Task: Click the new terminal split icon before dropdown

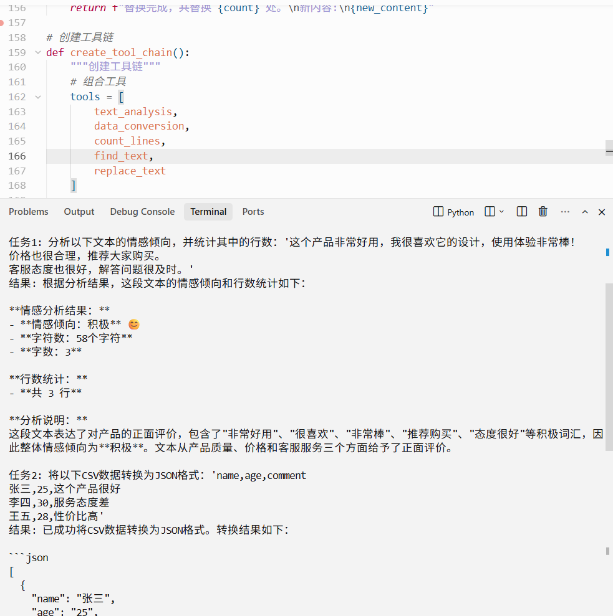Action: 490,212
